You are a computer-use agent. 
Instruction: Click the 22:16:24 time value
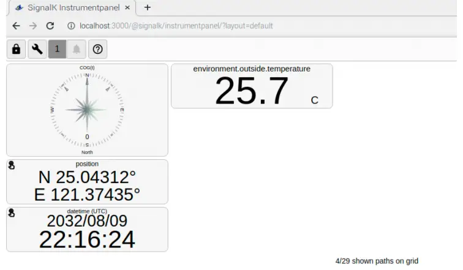pos(87,239)
